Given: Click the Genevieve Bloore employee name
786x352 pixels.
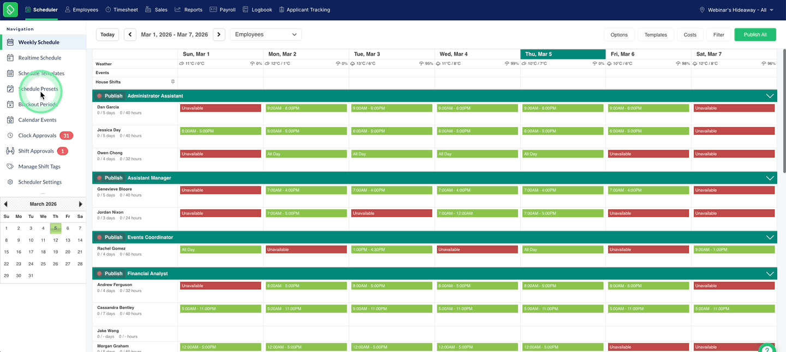Looking at the screenshot, I should pos(115,189).
